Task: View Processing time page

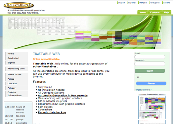Action: [x=17, y=69]
